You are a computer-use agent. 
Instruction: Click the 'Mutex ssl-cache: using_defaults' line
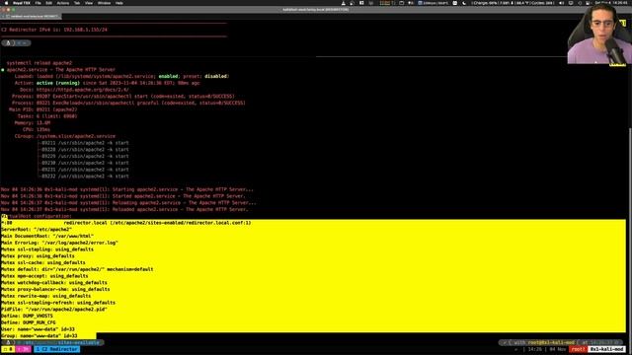click(43, 263)
